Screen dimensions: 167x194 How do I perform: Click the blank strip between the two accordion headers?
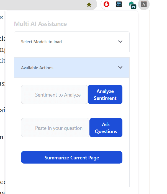72,55
